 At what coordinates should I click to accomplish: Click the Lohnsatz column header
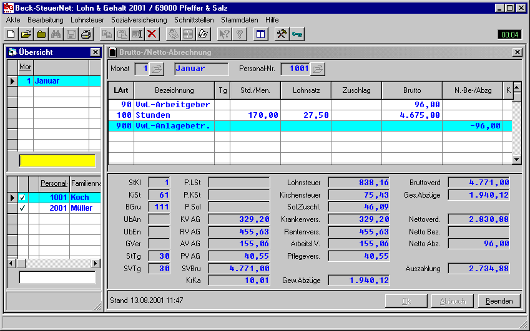point(306,90)
